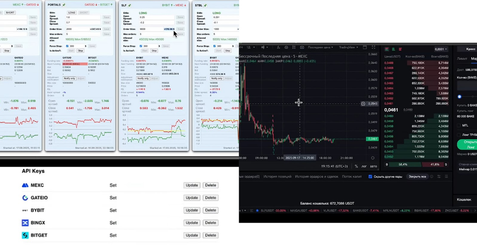Click Stop button in SLF card
477x252 pixels.
154,51
